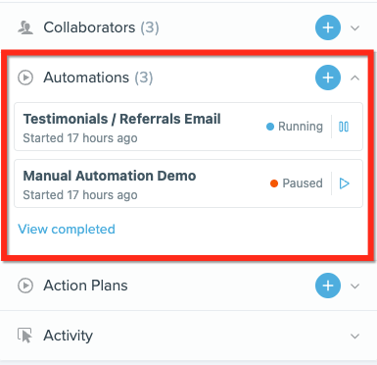Resume the Manual Automation Demo automation

[344, 183]
